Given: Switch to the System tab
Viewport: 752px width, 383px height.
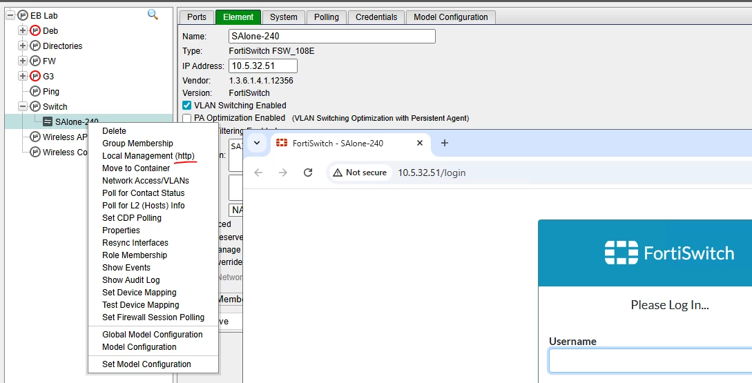Looking at the screenshot, I should (283, 17).
